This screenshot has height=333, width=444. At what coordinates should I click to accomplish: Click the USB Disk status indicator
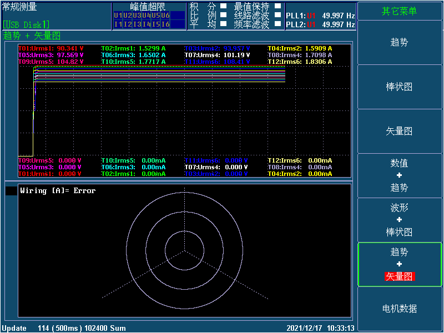[26, 24]
